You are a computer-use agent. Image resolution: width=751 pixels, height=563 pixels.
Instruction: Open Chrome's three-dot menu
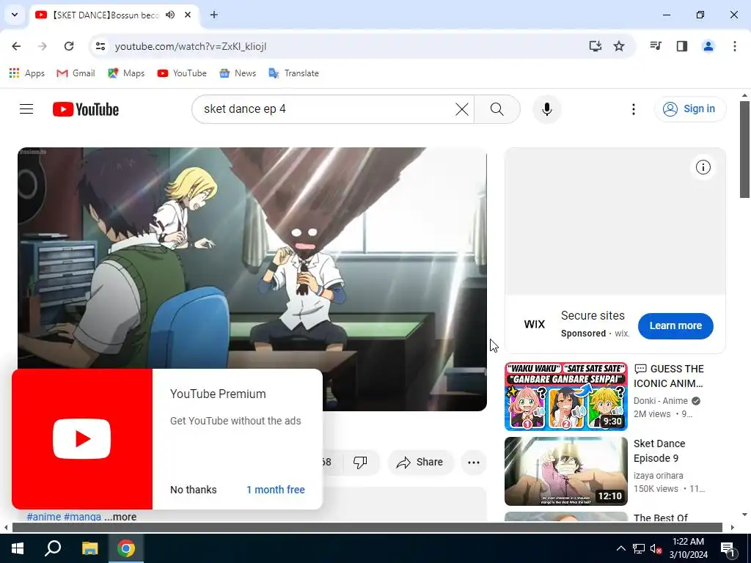(x=734, y=46)
